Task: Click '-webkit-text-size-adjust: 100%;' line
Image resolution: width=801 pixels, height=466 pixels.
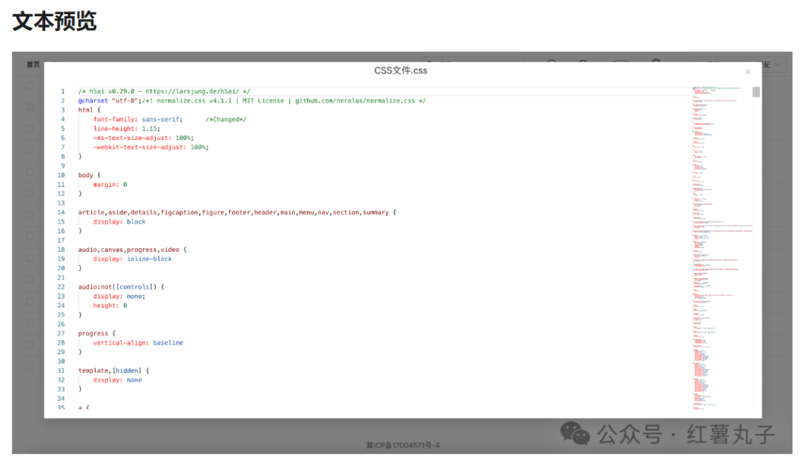Action: 151,147
